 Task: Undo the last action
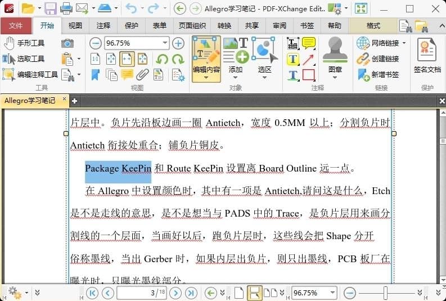(x=131, y=8)
